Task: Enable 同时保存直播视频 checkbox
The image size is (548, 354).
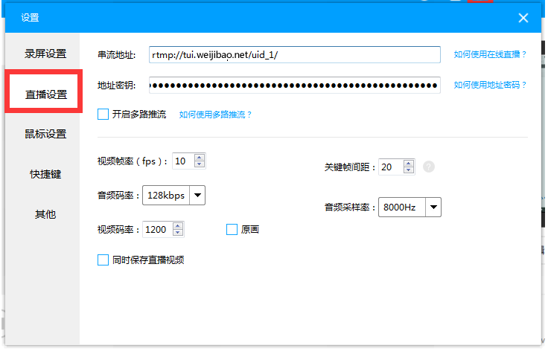Action: coord(103,260)
